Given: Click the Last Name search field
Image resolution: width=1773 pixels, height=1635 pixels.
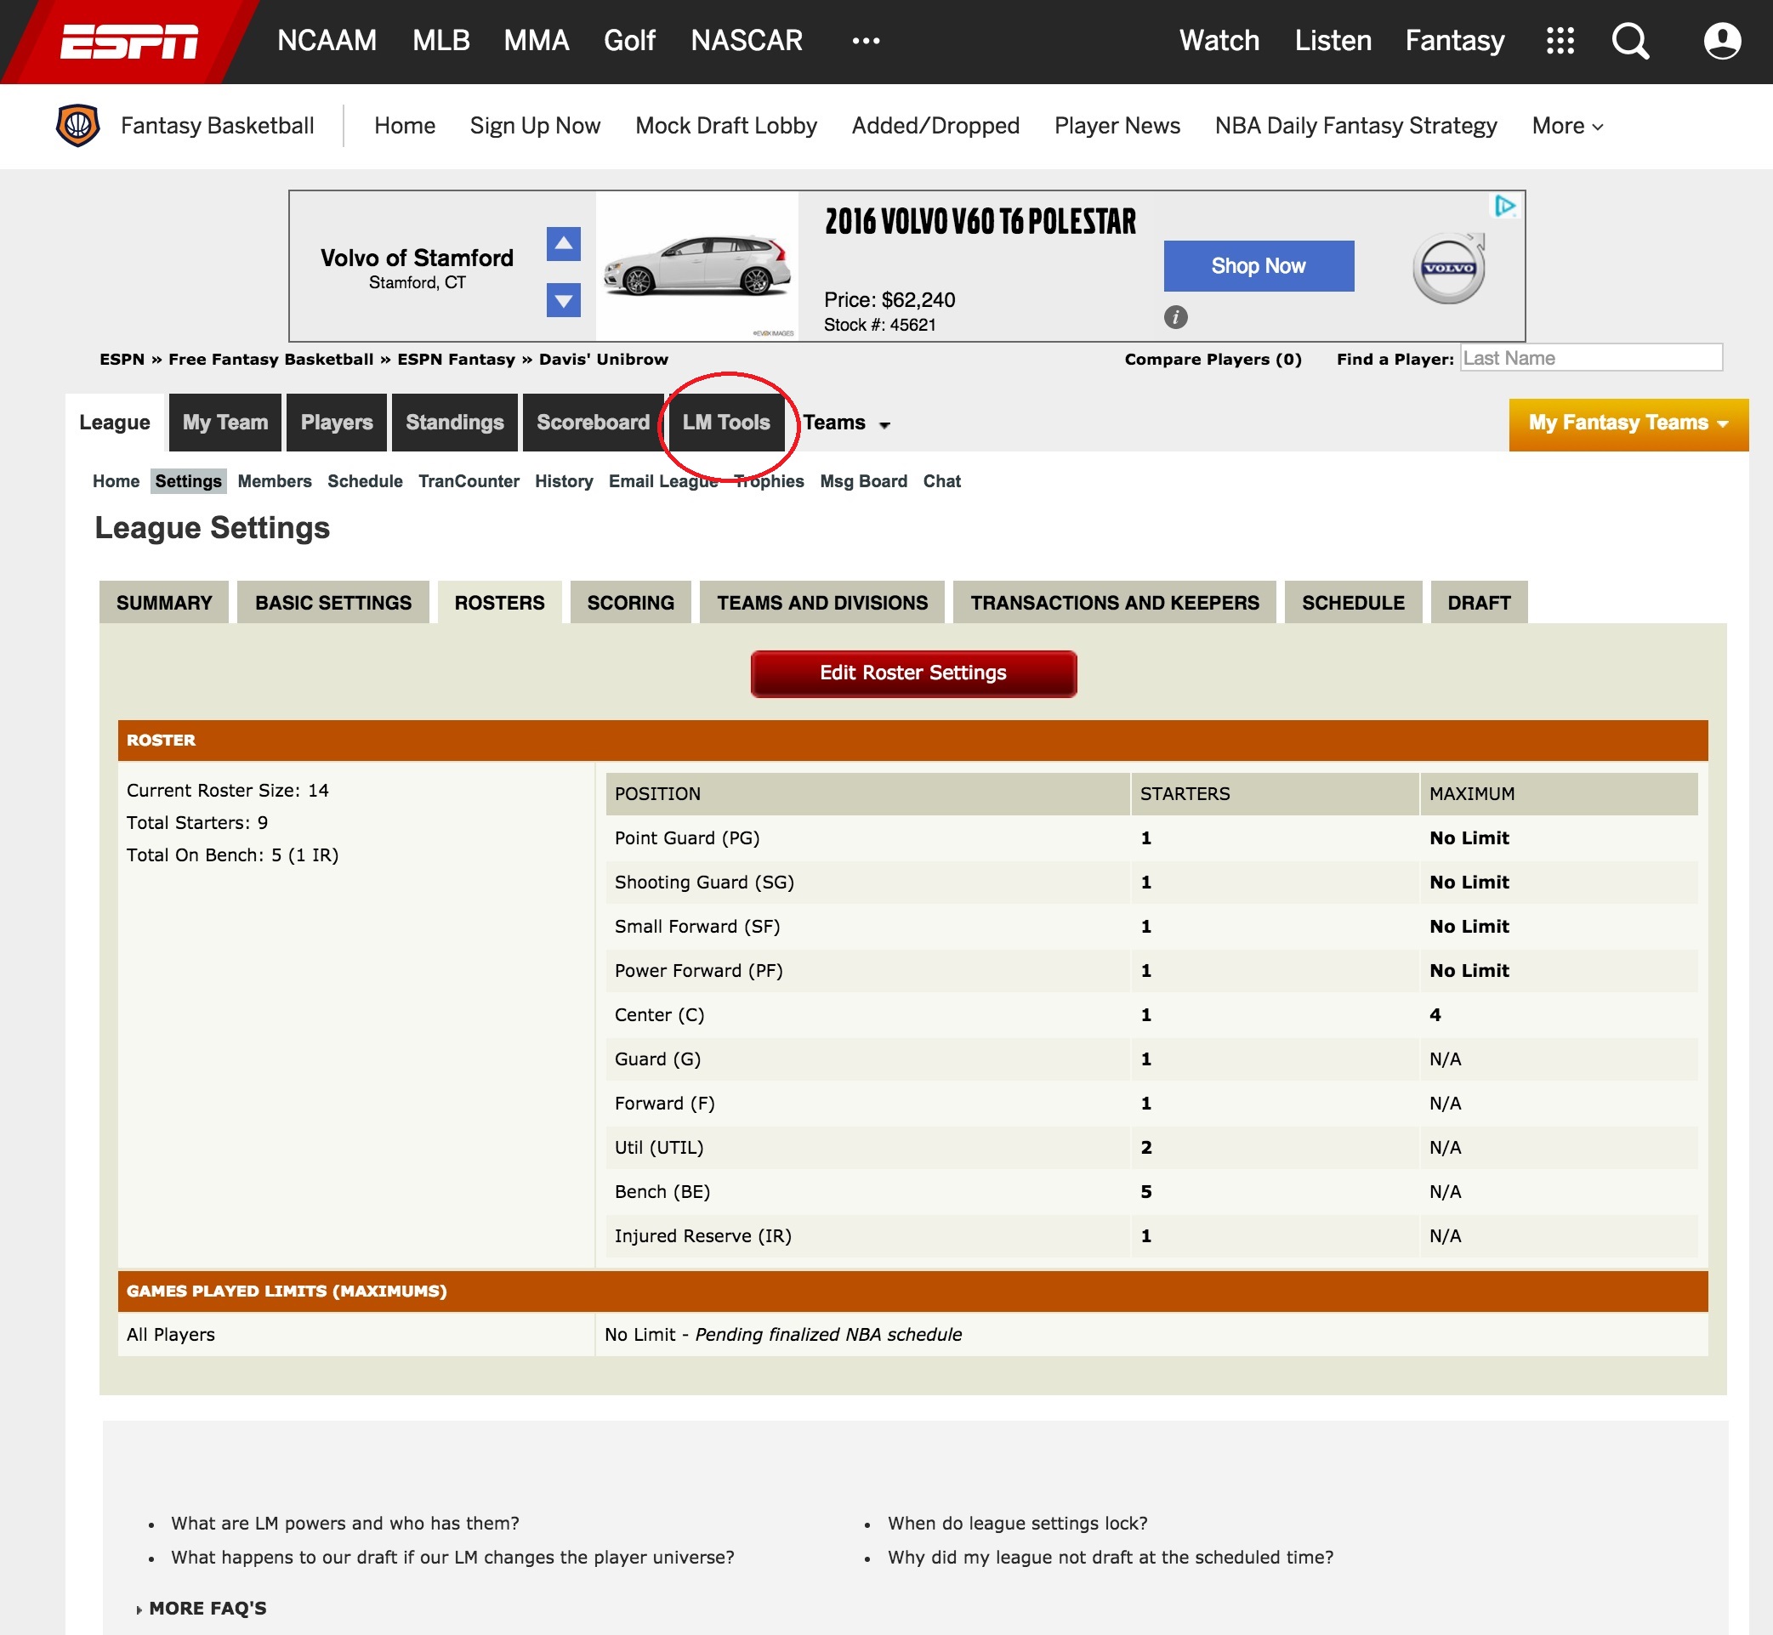Looking at the screenshot, I should pyautogui.click(x=1591, y=357).
